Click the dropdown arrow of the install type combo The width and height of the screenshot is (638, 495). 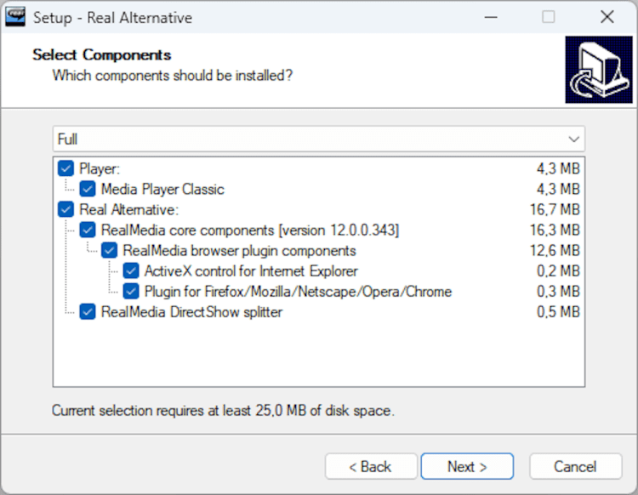pyautogui.click(x=574, y=139)
